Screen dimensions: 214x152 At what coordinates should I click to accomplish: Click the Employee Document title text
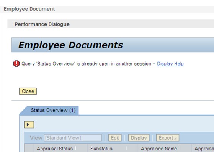29,9
